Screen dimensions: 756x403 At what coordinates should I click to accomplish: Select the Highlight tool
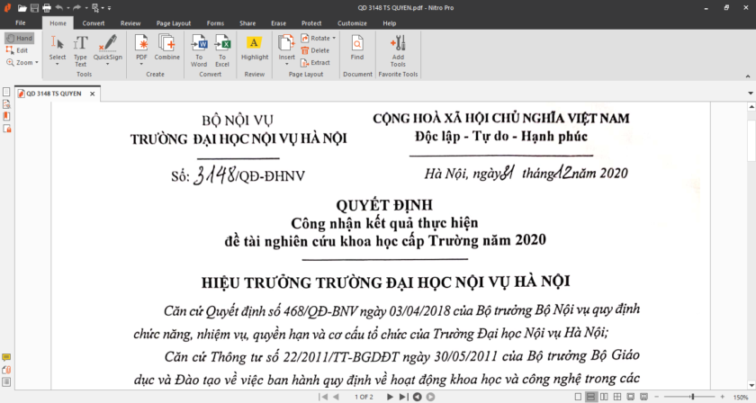255,49
